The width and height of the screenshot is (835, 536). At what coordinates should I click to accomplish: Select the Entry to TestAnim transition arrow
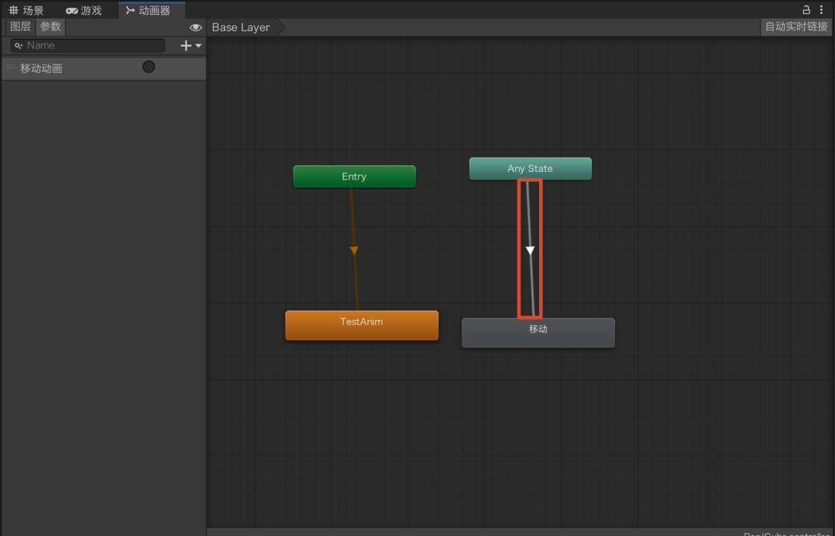coord(354,250)
